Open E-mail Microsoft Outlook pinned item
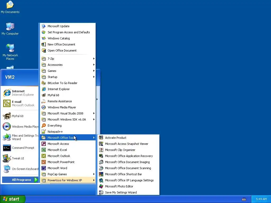The width and height of the screenshot is (271, 203). pyautogui.click(x=20, y=103)
